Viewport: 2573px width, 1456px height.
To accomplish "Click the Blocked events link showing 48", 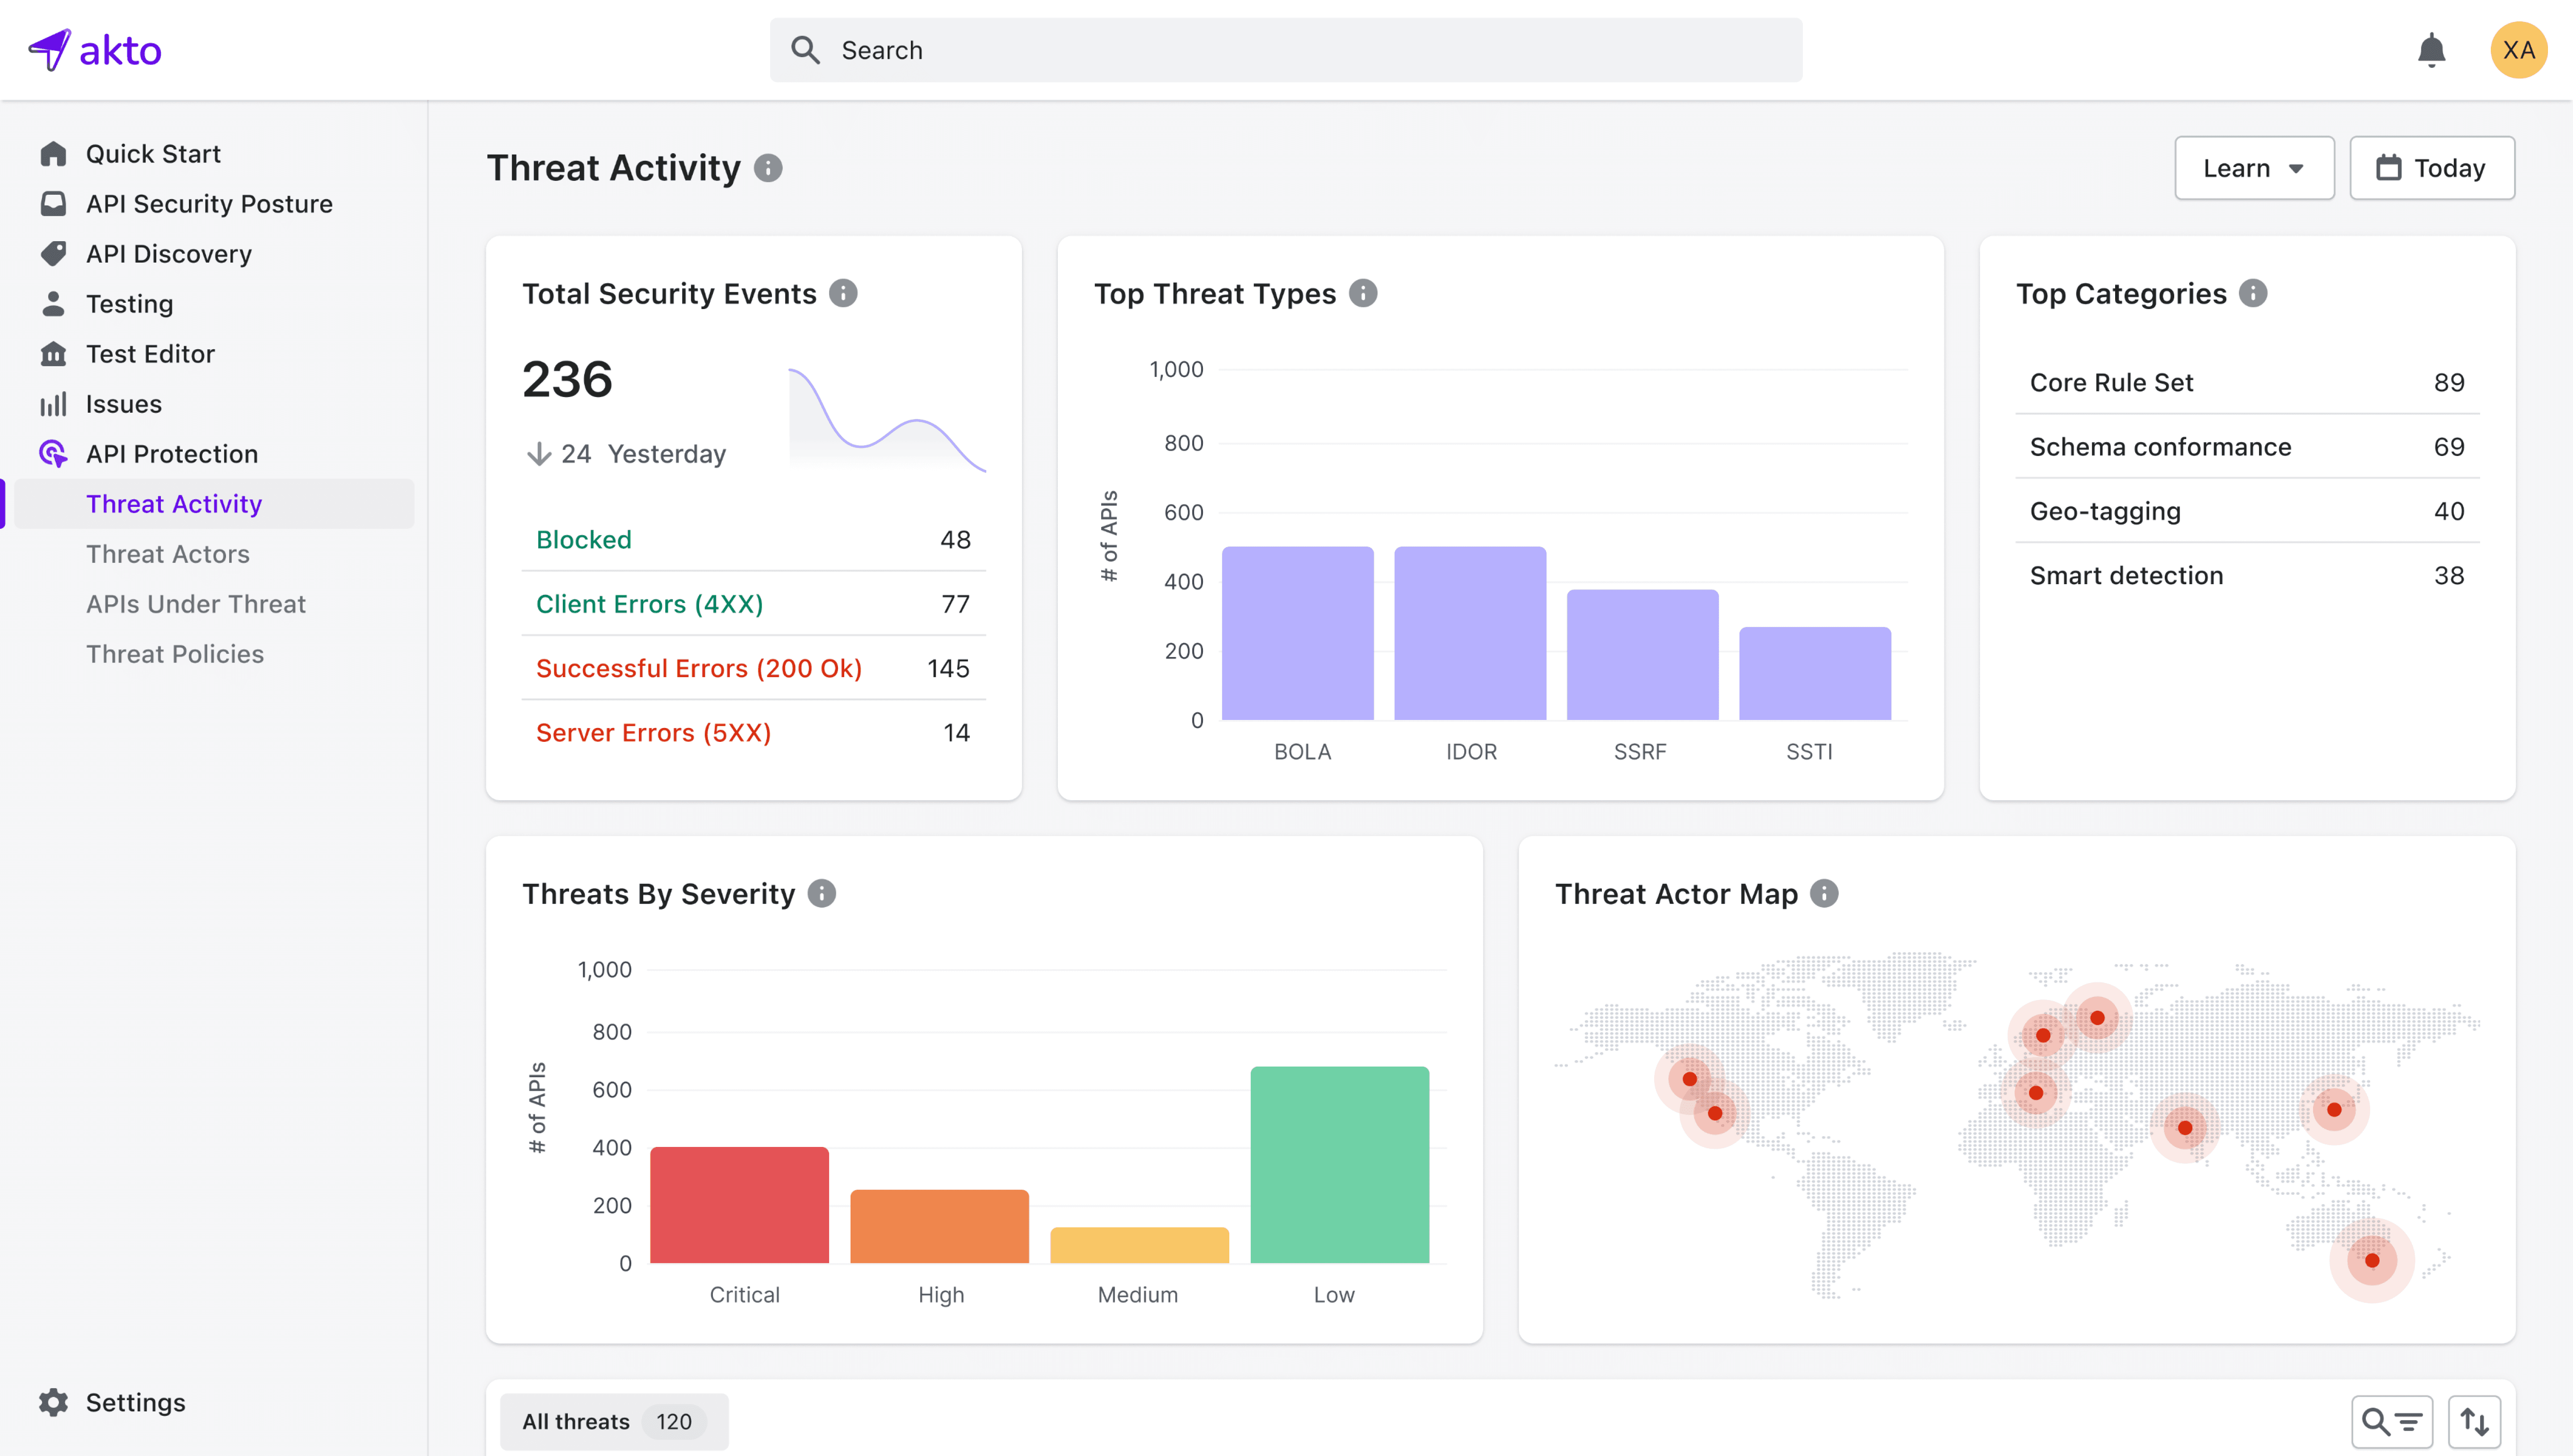I will click(583, 539).
